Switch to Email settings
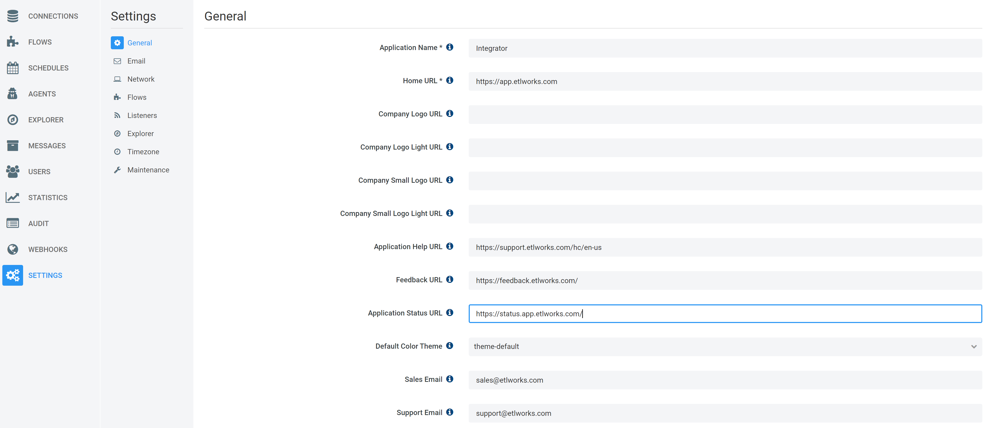The width and height of the screenshot is (987, 428). (x=137, y=61)
